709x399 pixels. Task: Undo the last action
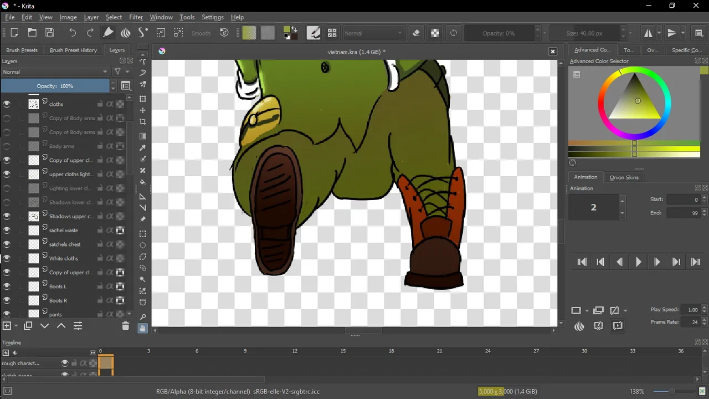tap(73, 33)
